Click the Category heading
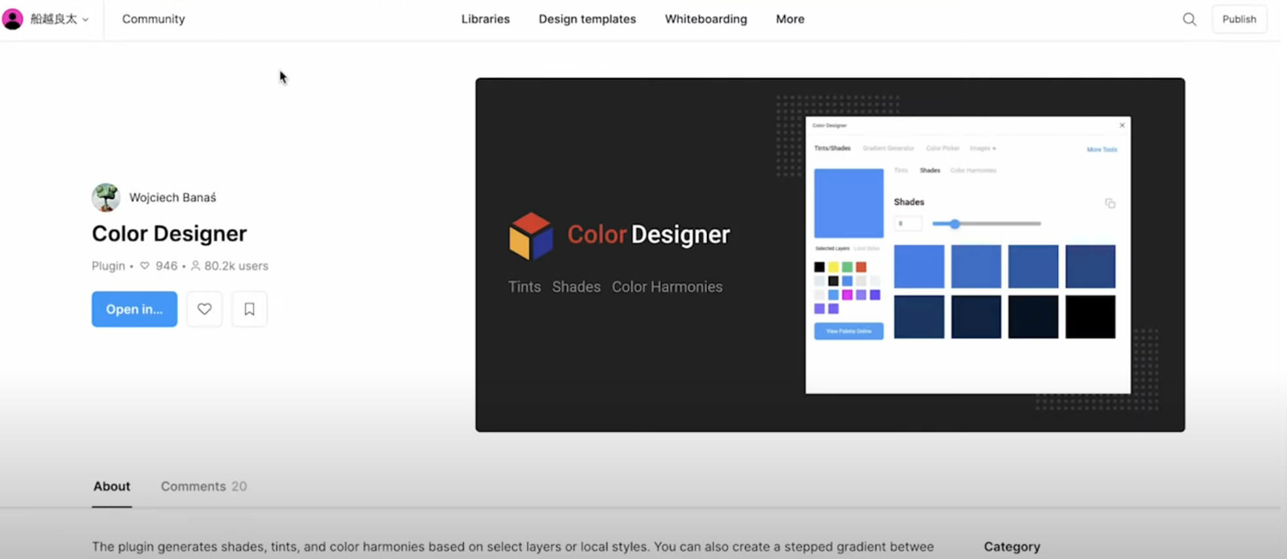1287x559 pixels. tap(1012, 547)
